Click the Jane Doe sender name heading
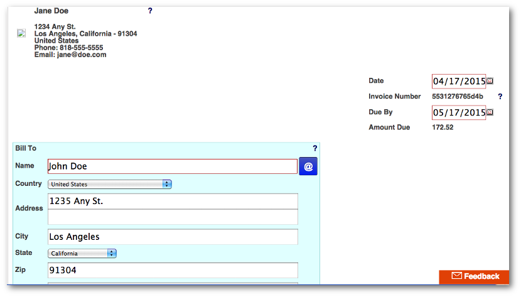This screenshot has height=297, width=521. tap(51, 11)
